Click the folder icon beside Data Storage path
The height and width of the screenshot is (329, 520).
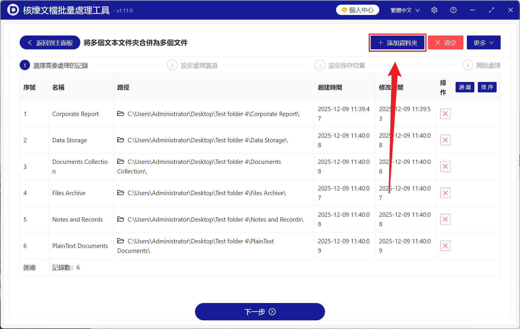point(120,140)
